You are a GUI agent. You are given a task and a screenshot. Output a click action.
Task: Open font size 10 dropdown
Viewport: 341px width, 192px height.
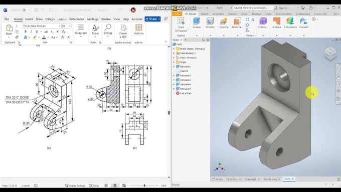pos(70,26)
